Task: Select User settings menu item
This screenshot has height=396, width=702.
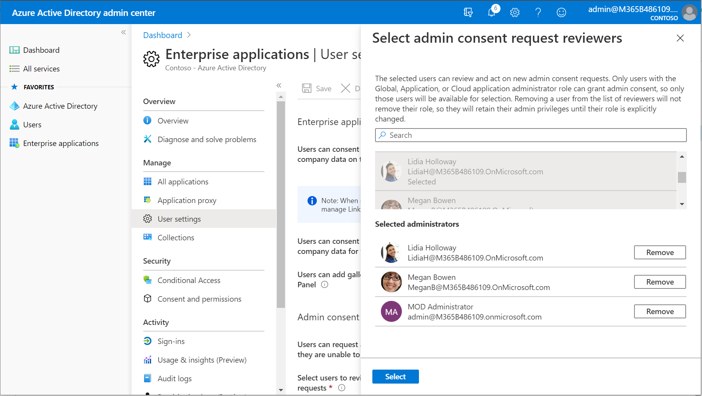Action: coord(204,219)
